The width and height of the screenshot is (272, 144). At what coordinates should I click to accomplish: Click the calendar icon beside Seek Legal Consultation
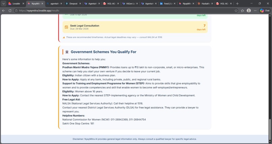[x=66, y=27]
